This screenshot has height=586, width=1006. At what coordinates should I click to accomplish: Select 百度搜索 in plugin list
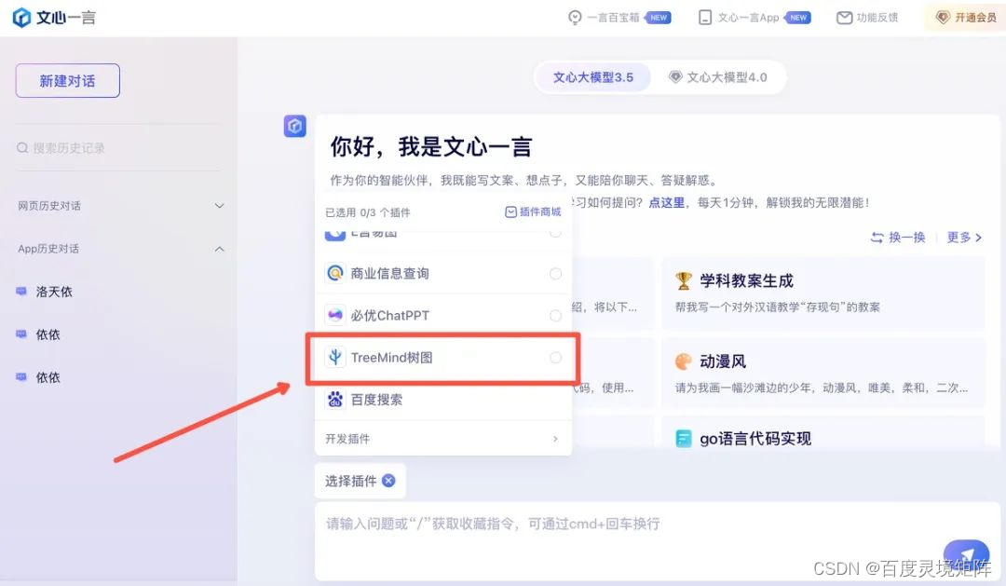coord(443,400)
